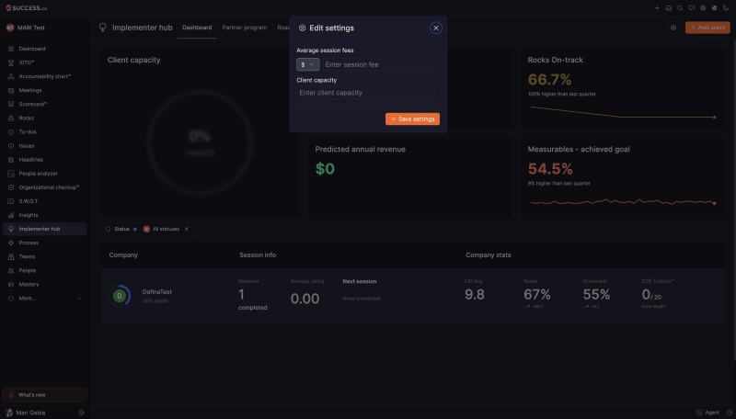The height and width of the screenshot is (419, 736).
Task: Open People in the sidebar
Action: tap(44, 270)
